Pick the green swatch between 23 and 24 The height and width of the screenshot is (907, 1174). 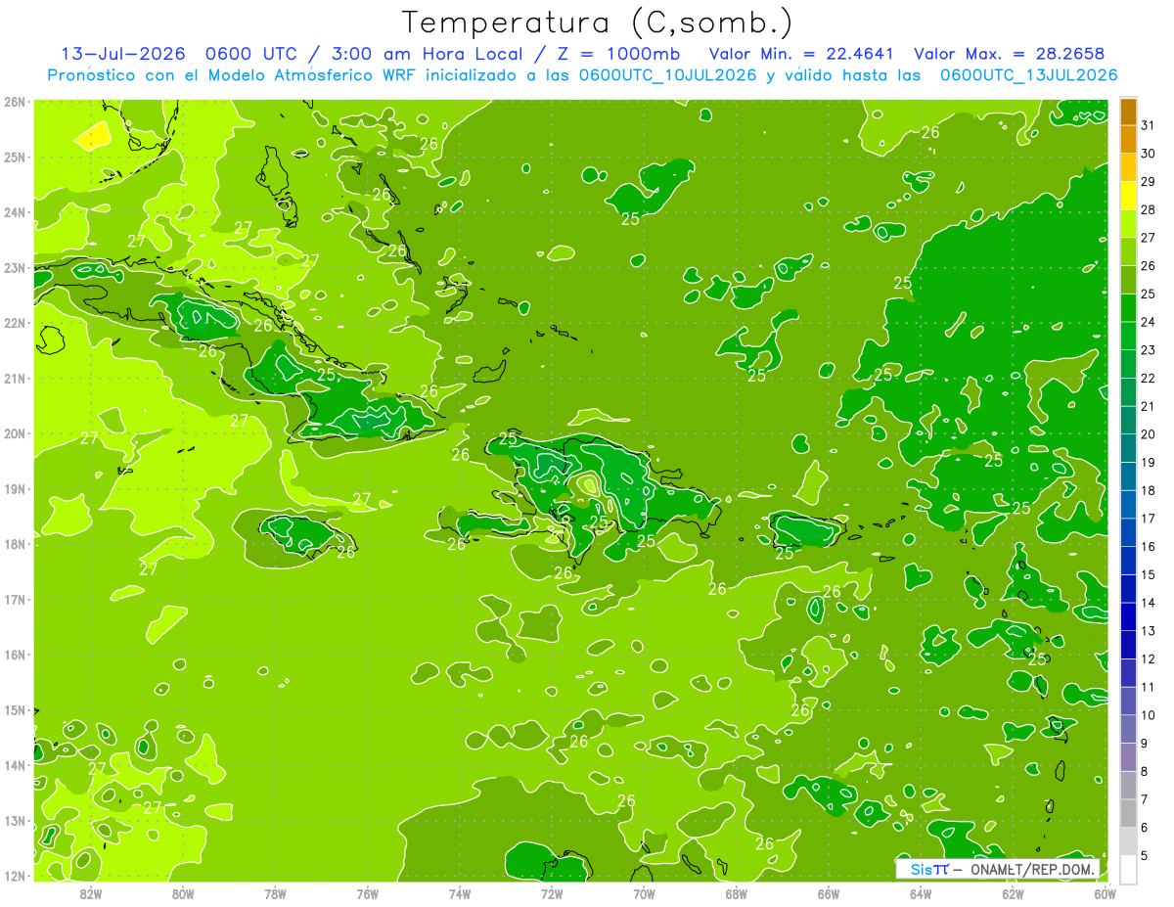pos(1128,336)
